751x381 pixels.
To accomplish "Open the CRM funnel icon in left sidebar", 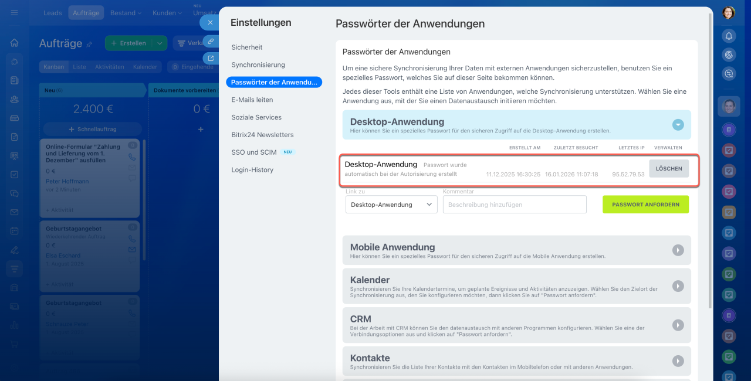I will (x=15, y=268).
